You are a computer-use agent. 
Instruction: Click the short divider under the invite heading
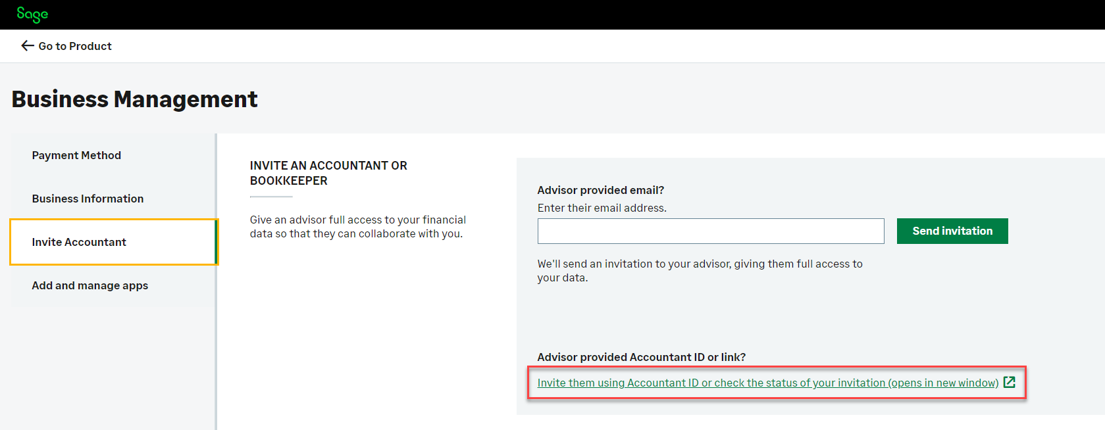(271, 197)
